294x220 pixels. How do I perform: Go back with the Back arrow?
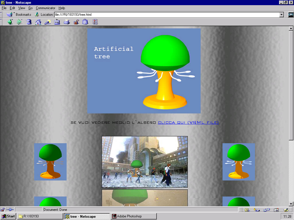click(10, 22)
